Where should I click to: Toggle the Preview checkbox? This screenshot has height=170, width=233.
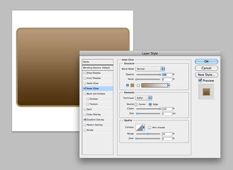[200, 81]
